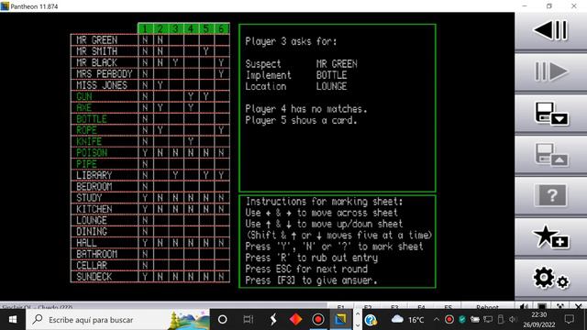Click the network icon in system tray
Image resolution: width=587 pixels, height=330 pixels.
point(488,320)
